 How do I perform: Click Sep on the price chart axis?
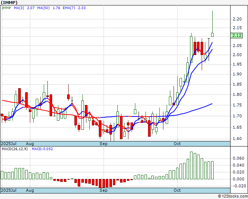[x=104, y=144]
